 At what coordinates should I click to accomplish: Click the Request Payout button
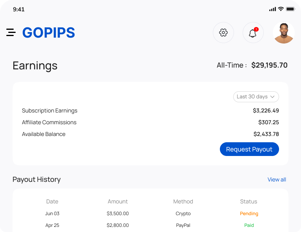(249, 149)
